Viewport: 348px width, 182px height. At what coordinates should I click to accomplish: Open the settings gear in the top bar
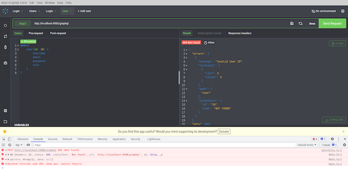(x=343, y=11)
